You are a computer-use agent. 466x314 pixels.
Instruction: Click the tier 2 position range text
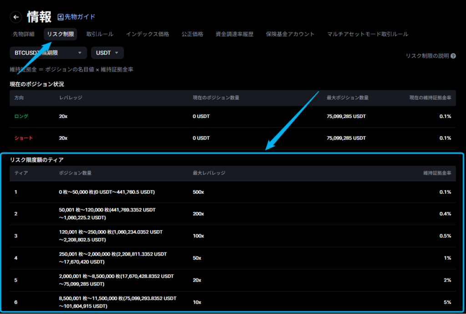tap(107, 214)
